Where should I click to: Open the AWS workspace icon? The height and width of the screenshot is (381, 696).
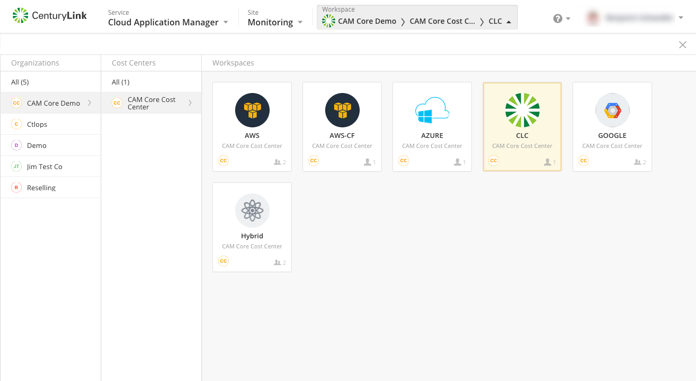[252, 110]
